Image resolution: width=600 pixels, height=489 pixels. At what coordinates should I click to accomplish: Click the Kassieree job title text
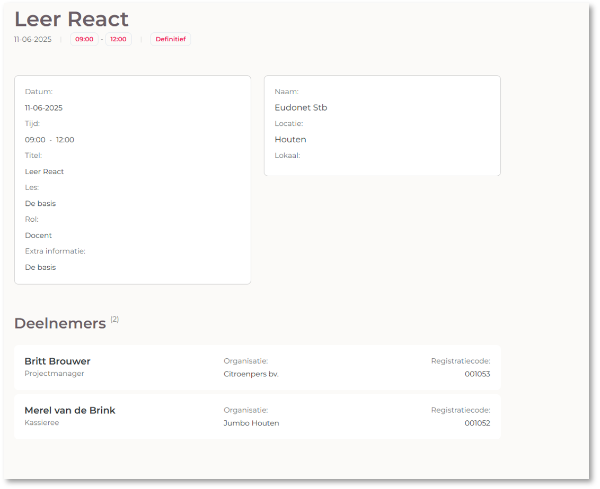[x=42, y=423]
